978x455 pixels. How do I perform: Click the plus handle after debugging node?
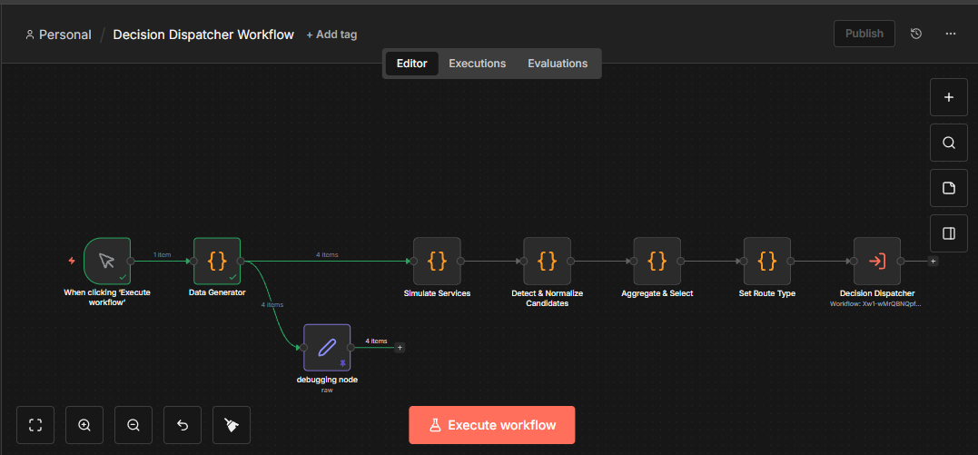[x=400, y=348]
